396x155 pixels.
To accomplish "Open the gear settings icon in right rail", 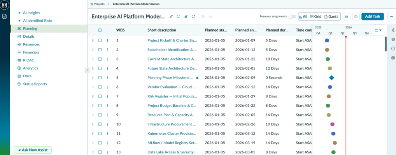I will point(393,39).
